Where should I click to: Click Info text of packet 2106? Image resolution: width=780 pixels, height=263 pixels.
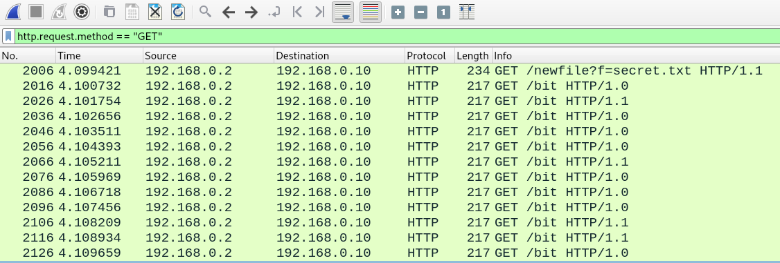[562, 223]
